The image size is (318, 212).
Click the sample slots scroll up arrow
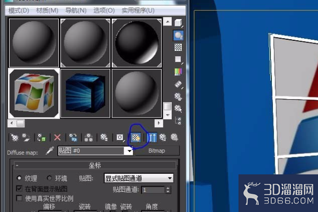click(167, 21)
